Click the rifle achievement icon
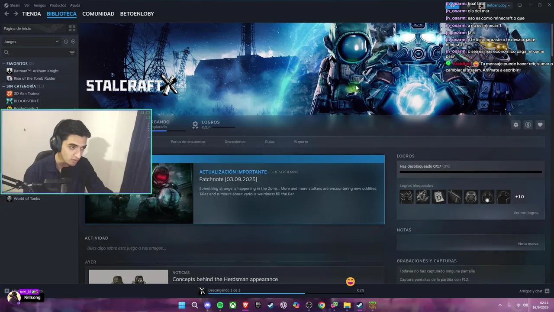This screenshot has height=312, width=554. [x=455, y=197]
